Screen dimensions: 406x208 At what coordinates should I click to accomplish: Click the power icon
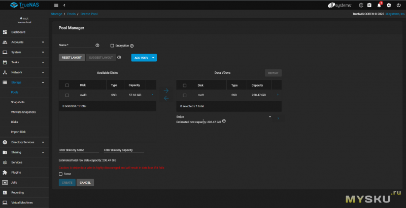click(398, 5)
